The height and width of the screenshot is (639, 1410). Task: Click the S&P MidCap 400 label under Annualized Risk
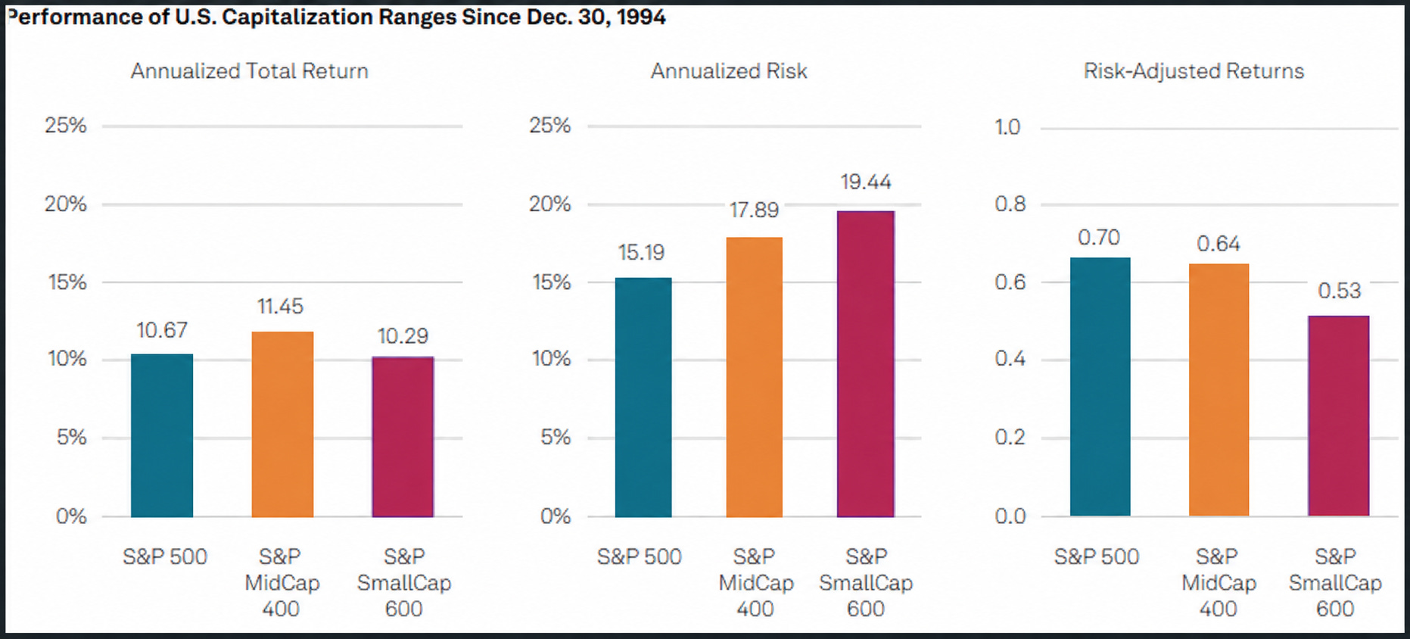[x=755, y=582]
